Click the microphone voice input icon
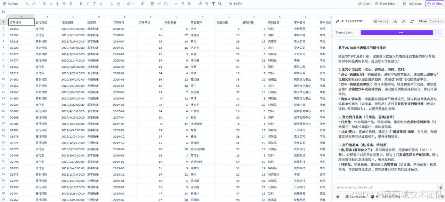 pyautogui.click(x=440, y=188)
